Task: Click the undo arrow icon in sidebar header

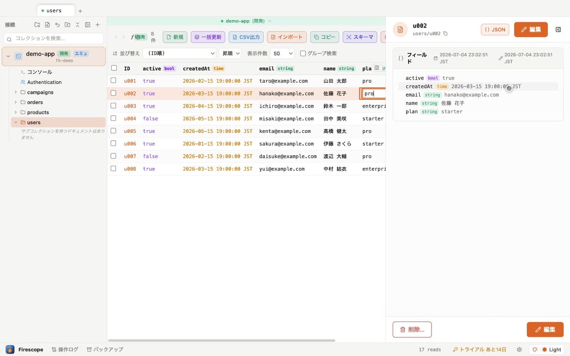Action: [x=57, y=25]
